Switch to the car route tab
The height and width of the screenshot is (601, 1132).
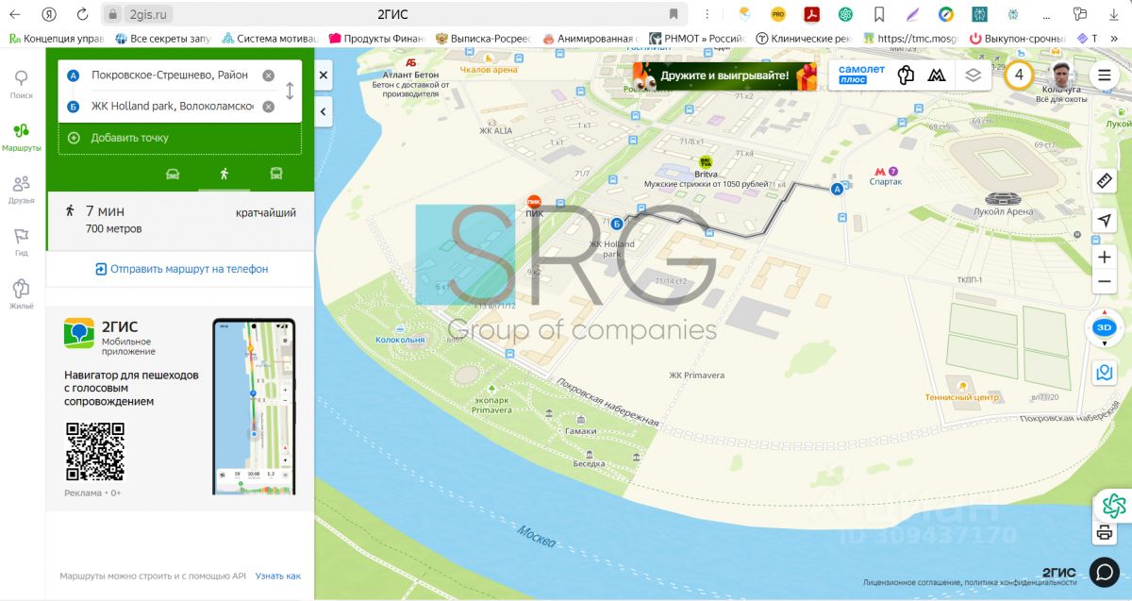coord(172,174)
